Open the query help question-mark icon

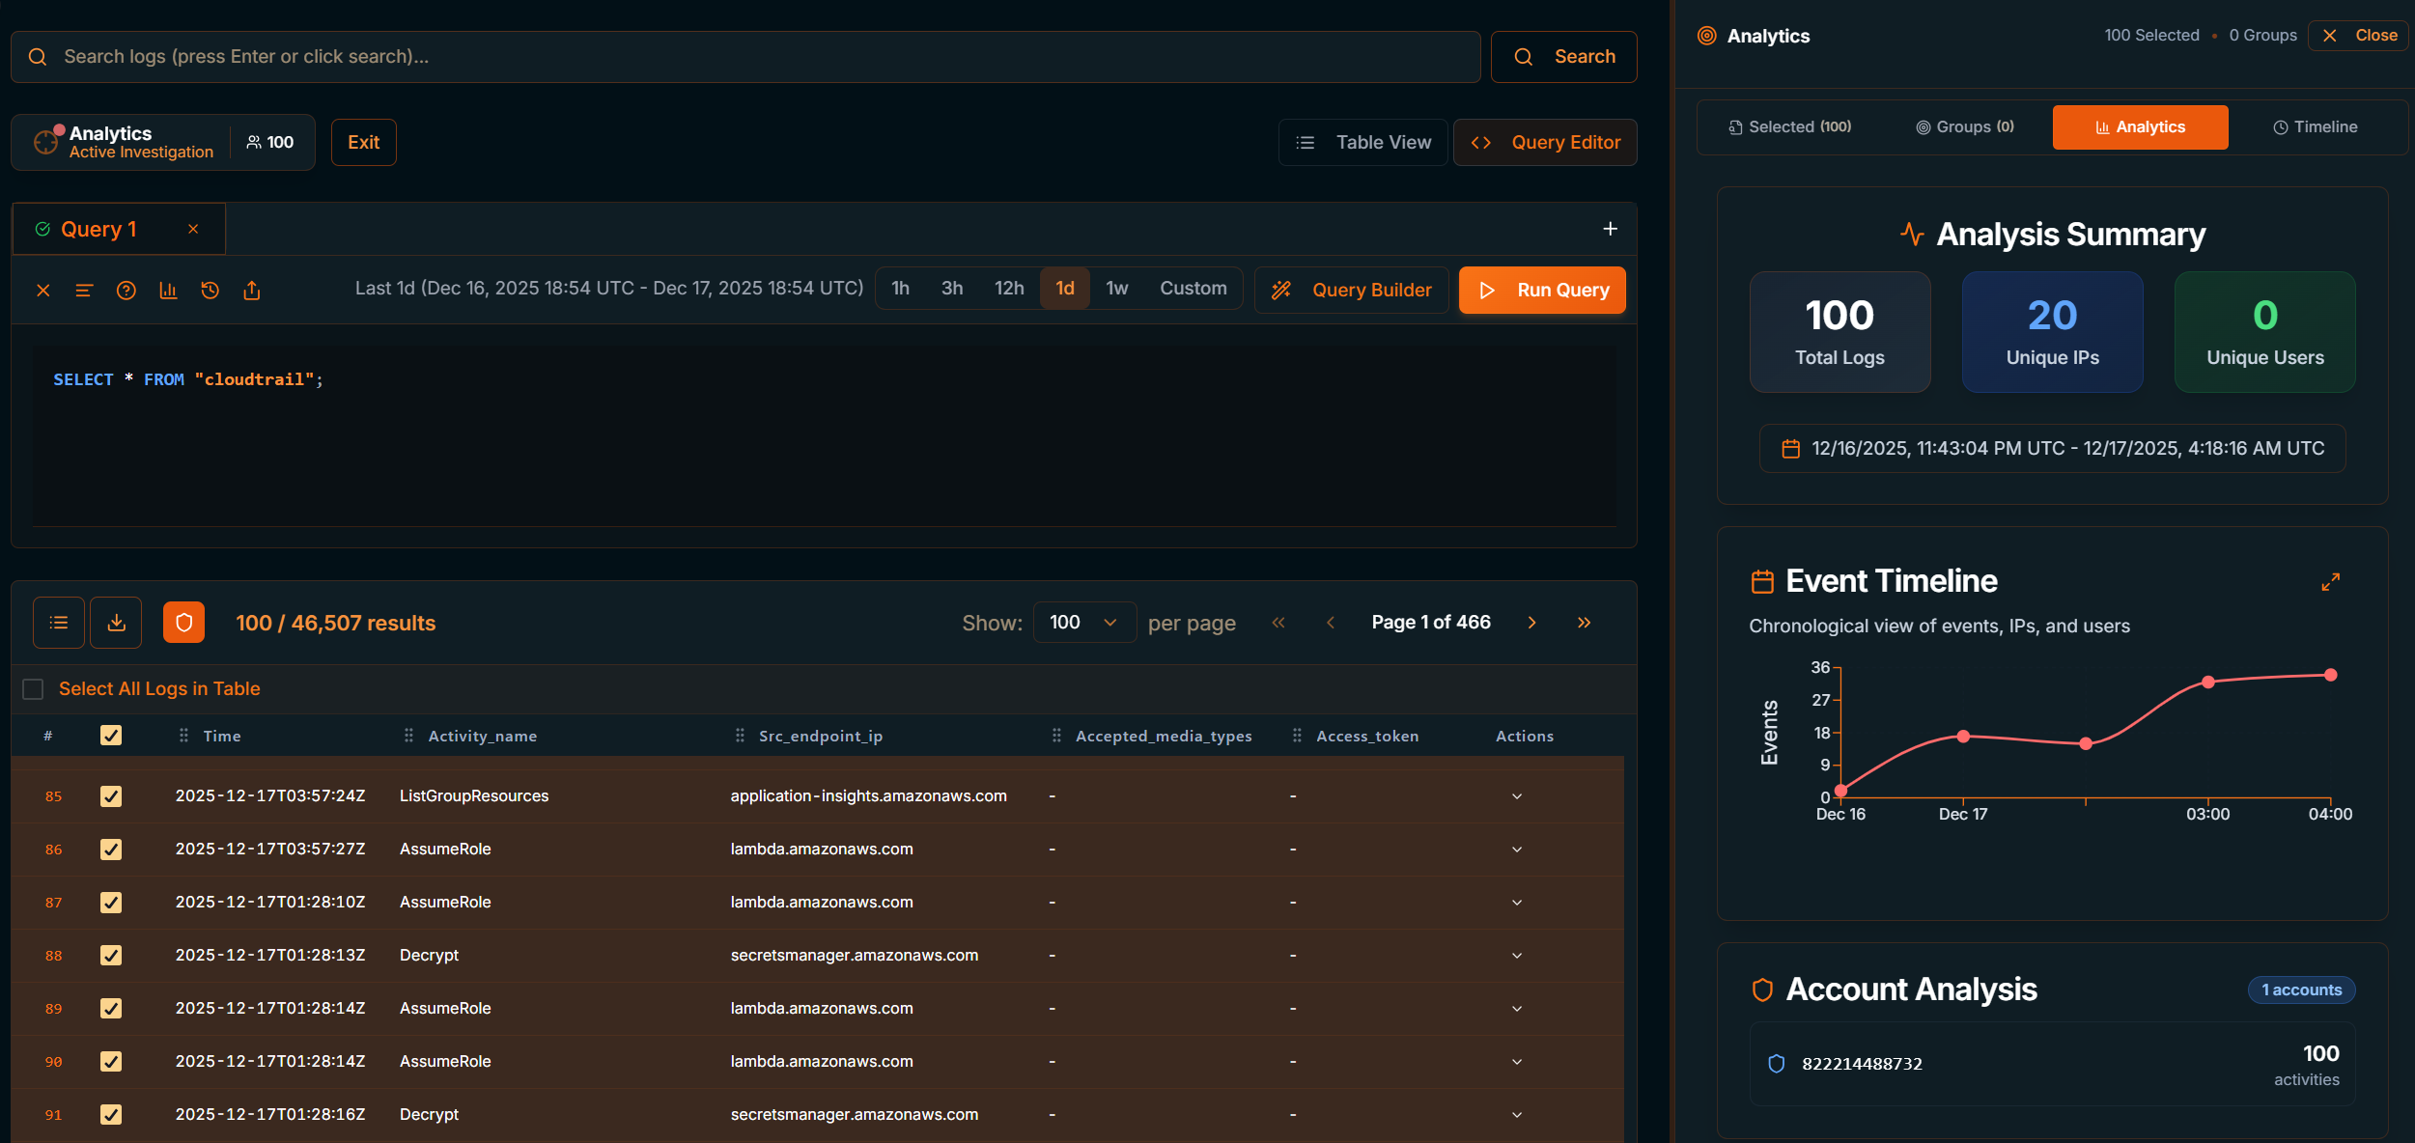pos(126,291)
